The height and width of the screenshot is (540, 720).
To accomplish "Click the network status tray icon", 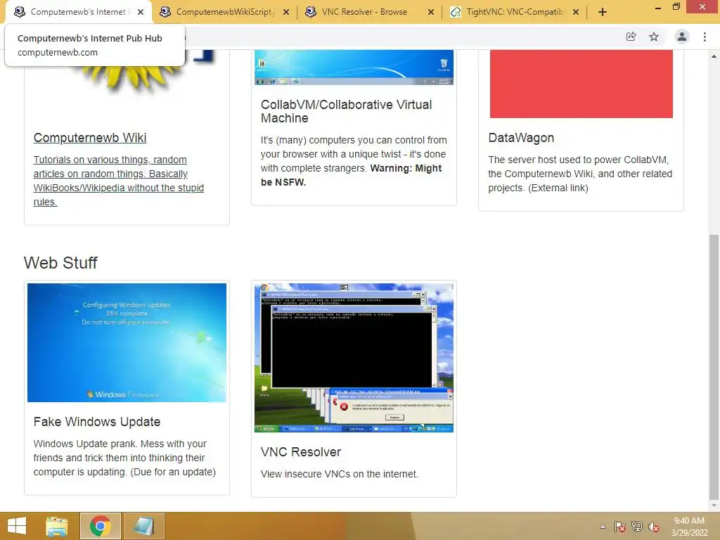I will pos(637,527).
